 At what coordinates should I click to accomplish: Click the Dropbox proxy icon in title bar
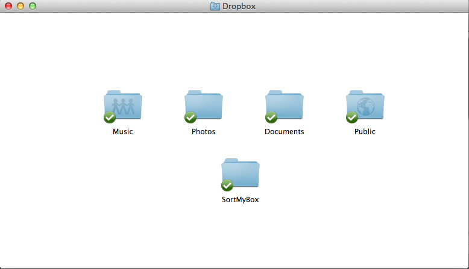click(215, 6)
